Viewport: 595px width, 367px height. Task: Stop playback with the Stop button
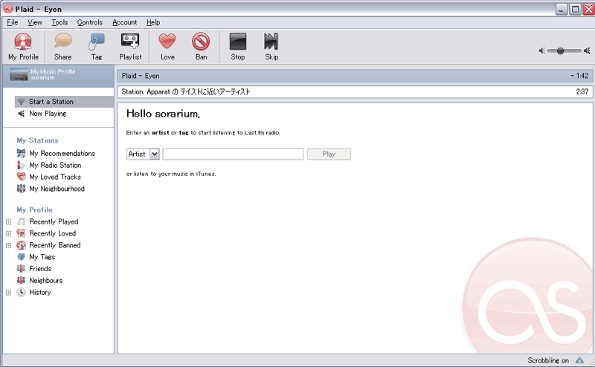238,47
